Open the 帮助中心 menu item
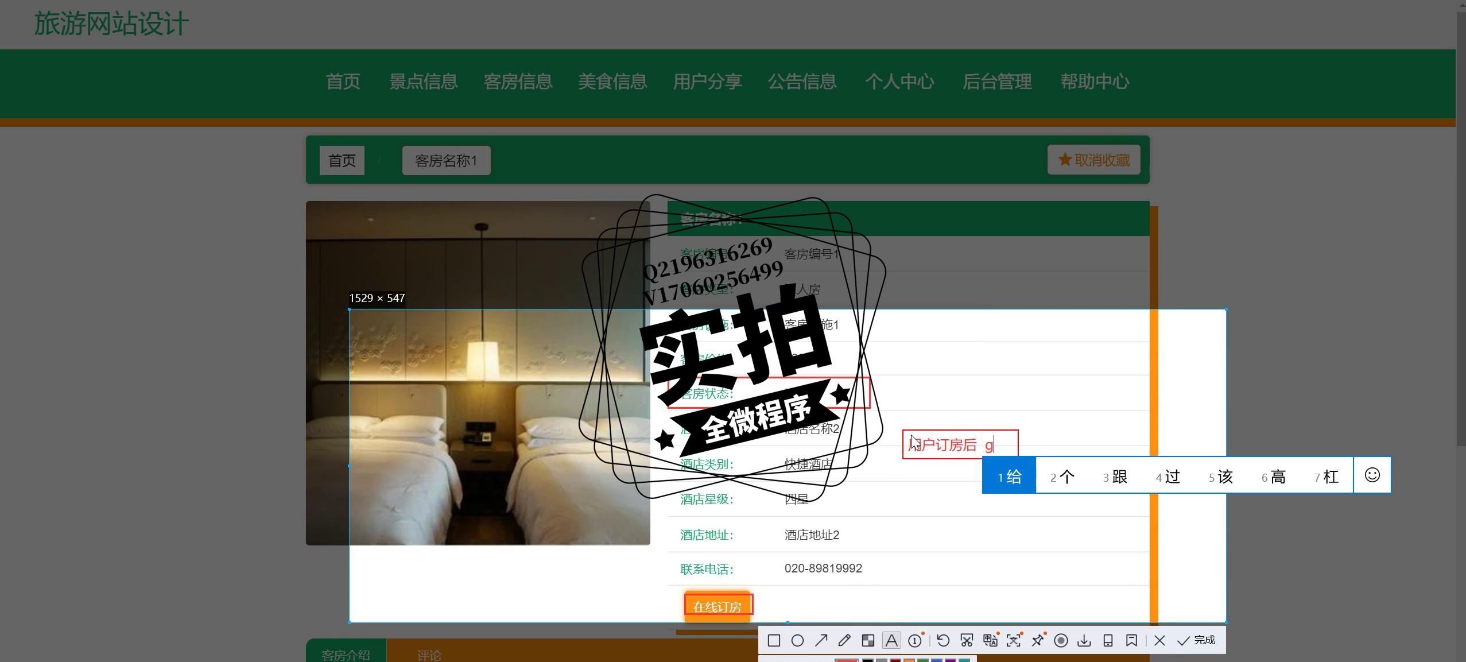 (1095, 82)
